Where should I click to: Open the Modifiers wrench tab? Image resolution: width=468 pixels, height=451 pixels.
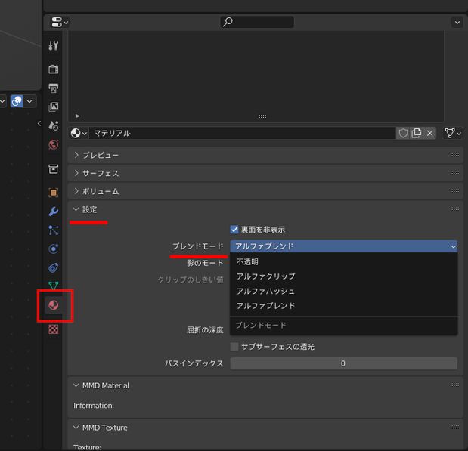(x=54, y=212)
